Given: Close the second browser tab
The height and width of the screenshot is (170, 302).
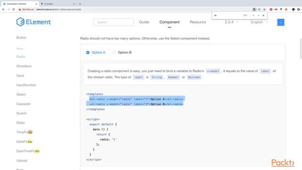Looking at the screenshot, I should (74, 4).
